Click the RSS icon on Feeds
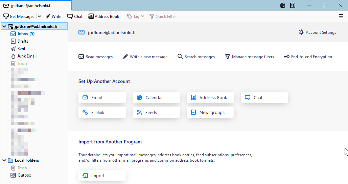This screenshot has height=184, width=348. 139,112
